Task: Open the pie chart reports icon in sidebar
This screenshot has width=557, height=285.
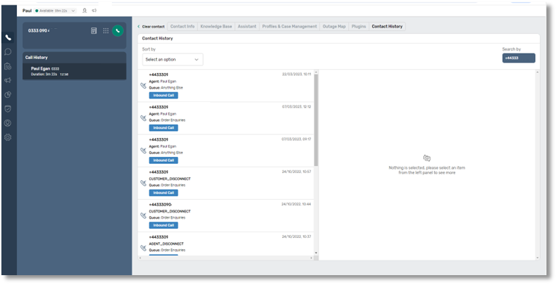Action: click(8, 94)
